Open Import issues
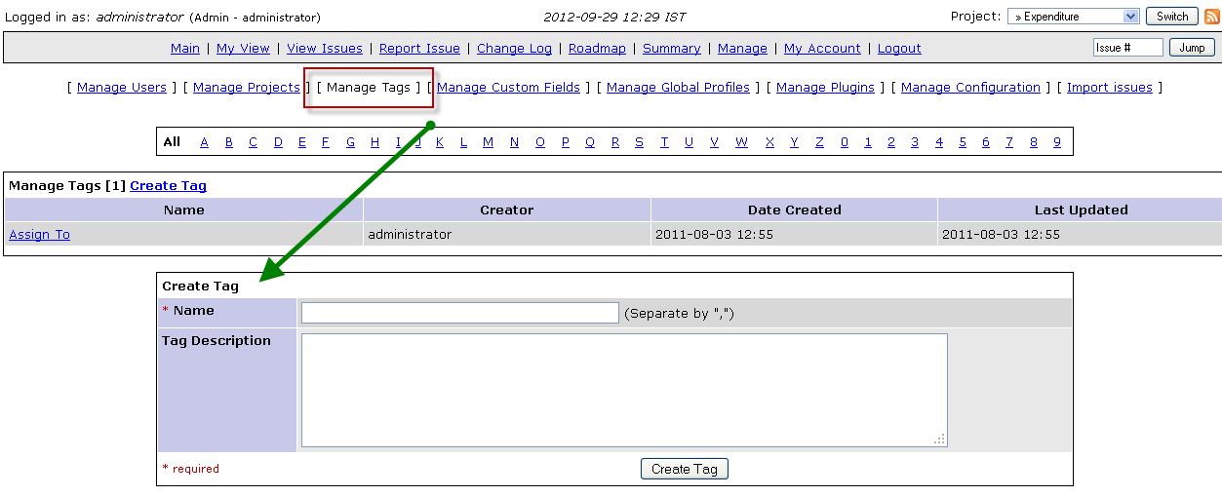 [x=1110, y=88]
